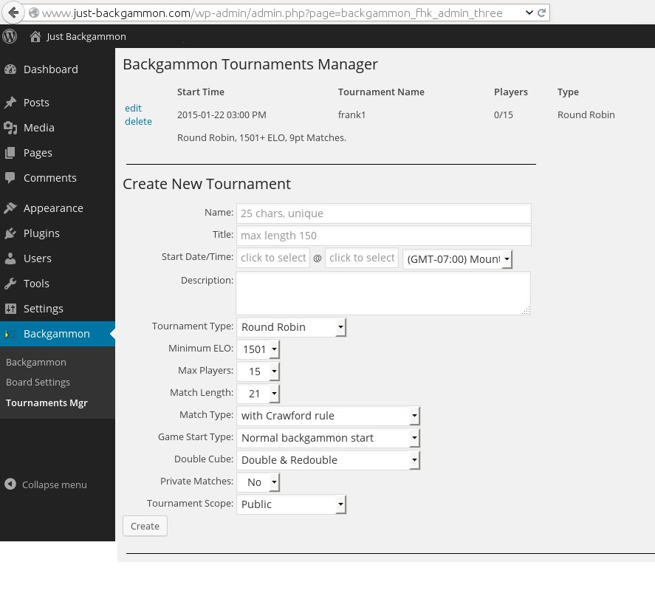Click the Backgammon plugin icon
Screen dimensions: 655x596
coord(10,334)
